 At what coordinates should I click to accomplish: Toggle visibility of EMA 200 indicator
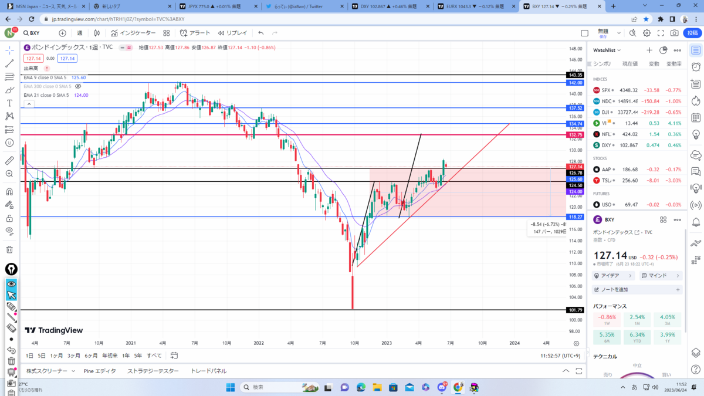coord(77,86)
